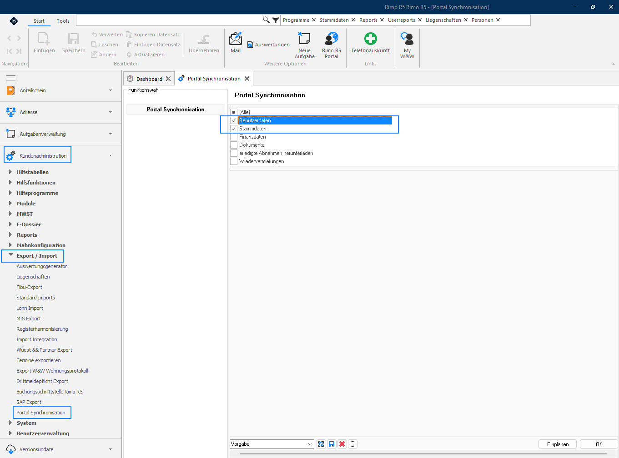Save the preset with blue disk icon
The height and width of the screenshot is (458, 619).
click(x=332, y=444)
